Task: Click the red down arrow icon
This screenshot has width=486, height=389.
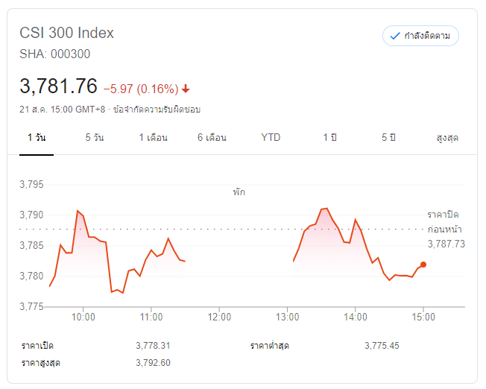Action: (x=186, y=89)
